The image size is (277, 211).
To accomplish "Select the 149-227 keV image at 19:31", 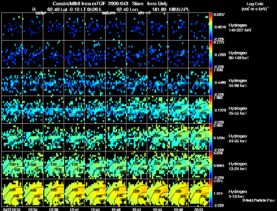I will (12, 27).
